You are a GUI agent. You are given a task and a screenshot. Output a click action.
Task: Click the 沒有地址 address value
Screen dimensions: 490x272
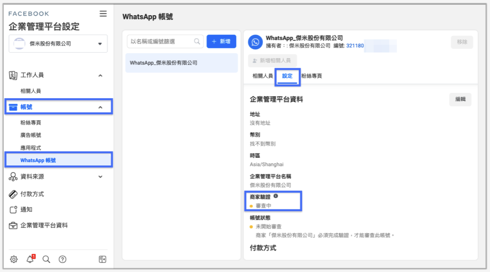coord(260,123)
